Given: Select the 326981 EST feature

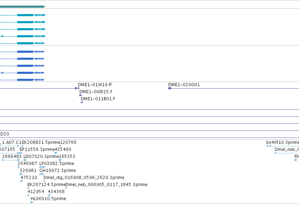Looking at the screenshot, I should point(21,174).
